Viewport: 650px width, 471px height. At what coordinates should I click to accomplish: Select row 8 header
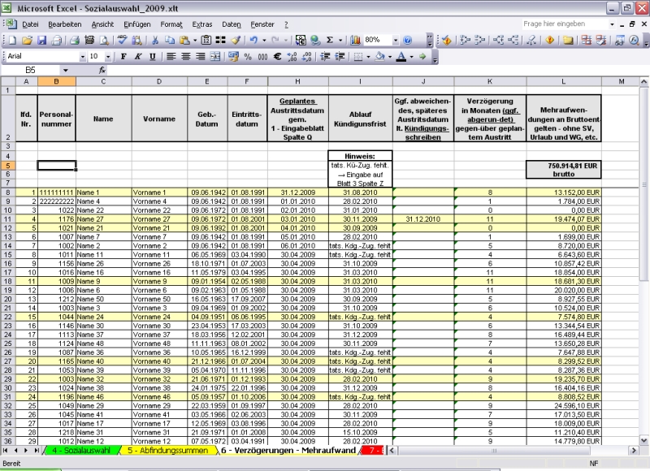(8, 192)
